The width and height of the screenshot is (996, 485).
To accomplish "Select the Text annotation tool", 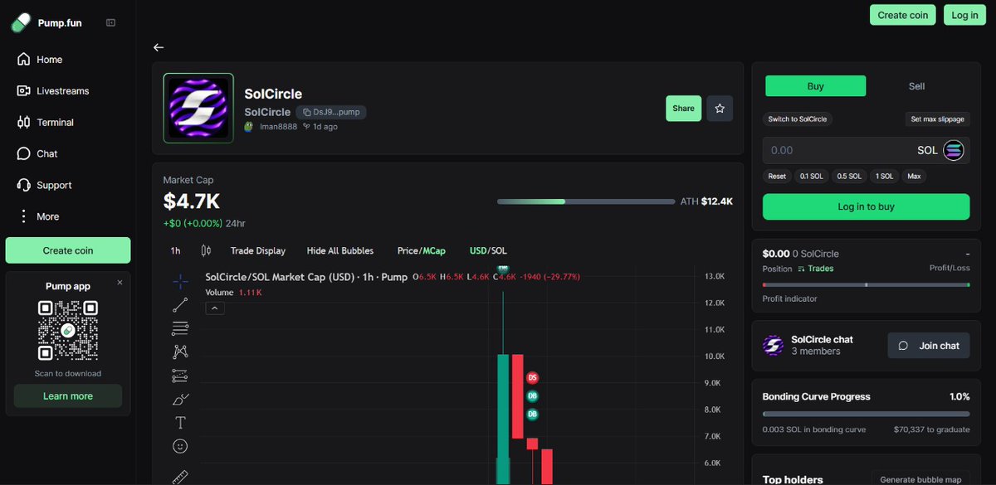I will click(180, 423).
